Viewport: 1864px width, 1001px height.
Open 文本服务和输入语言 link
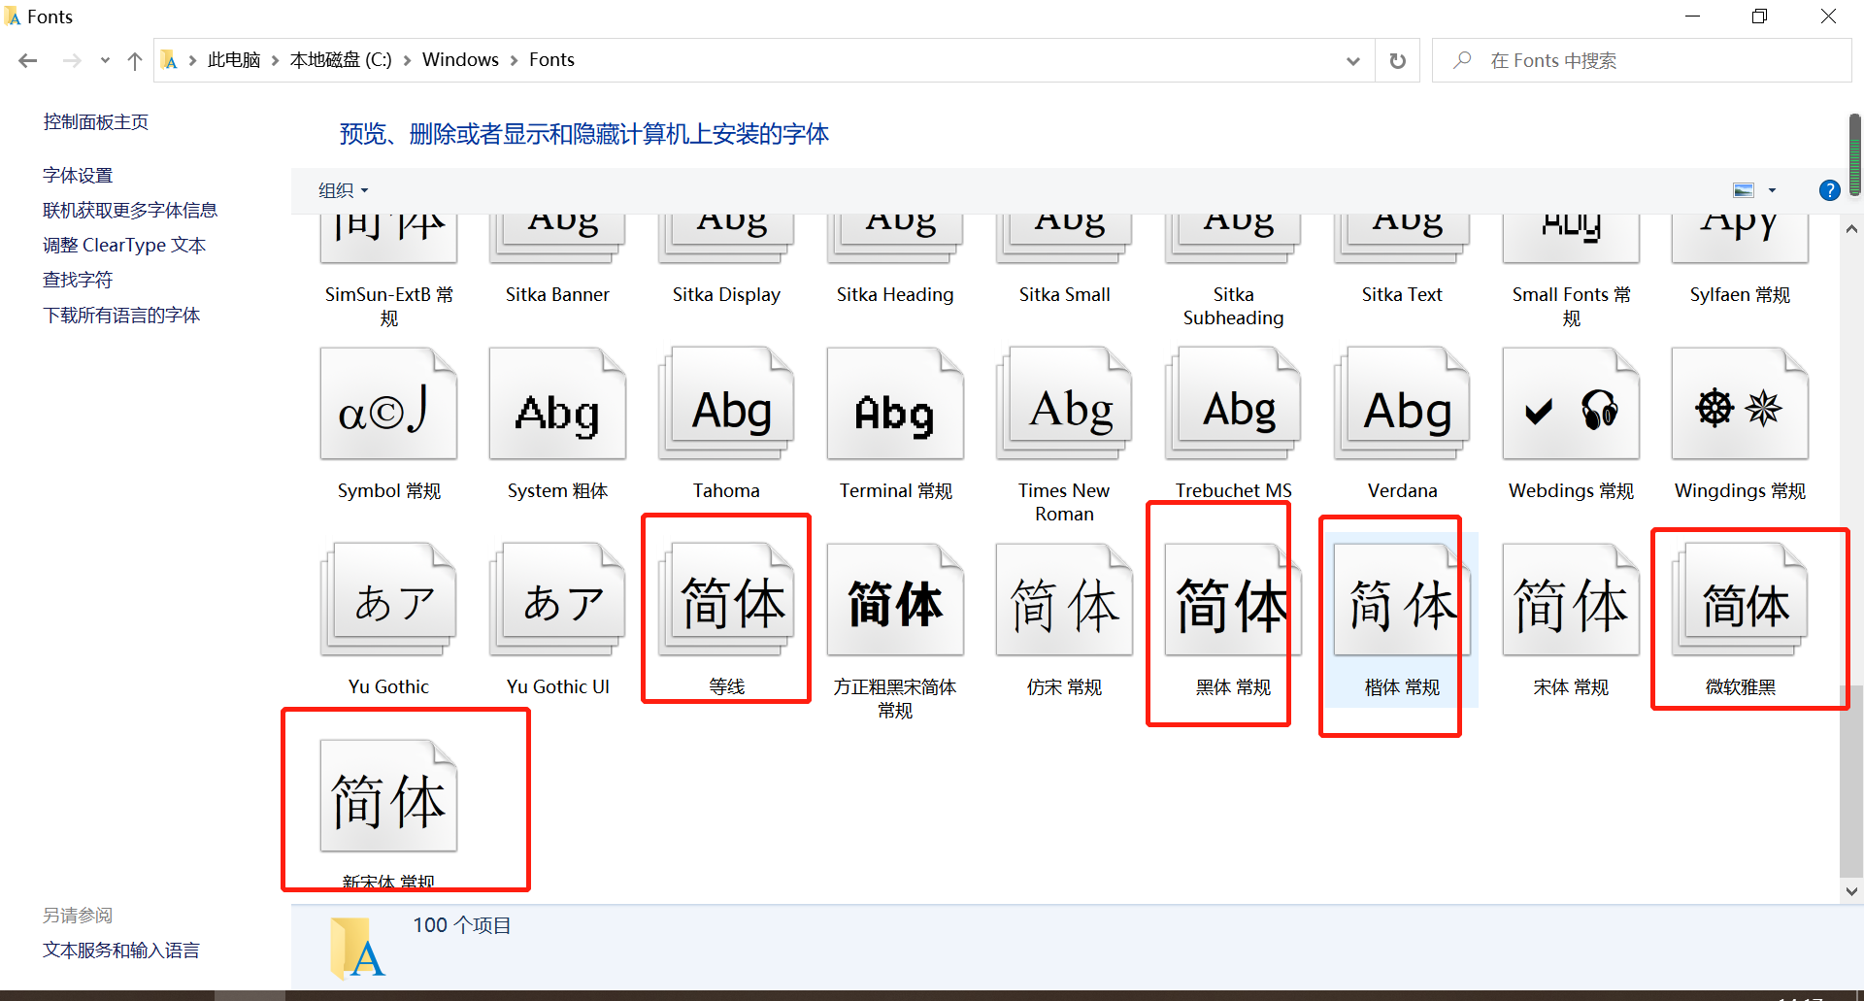tap(121, 951)
